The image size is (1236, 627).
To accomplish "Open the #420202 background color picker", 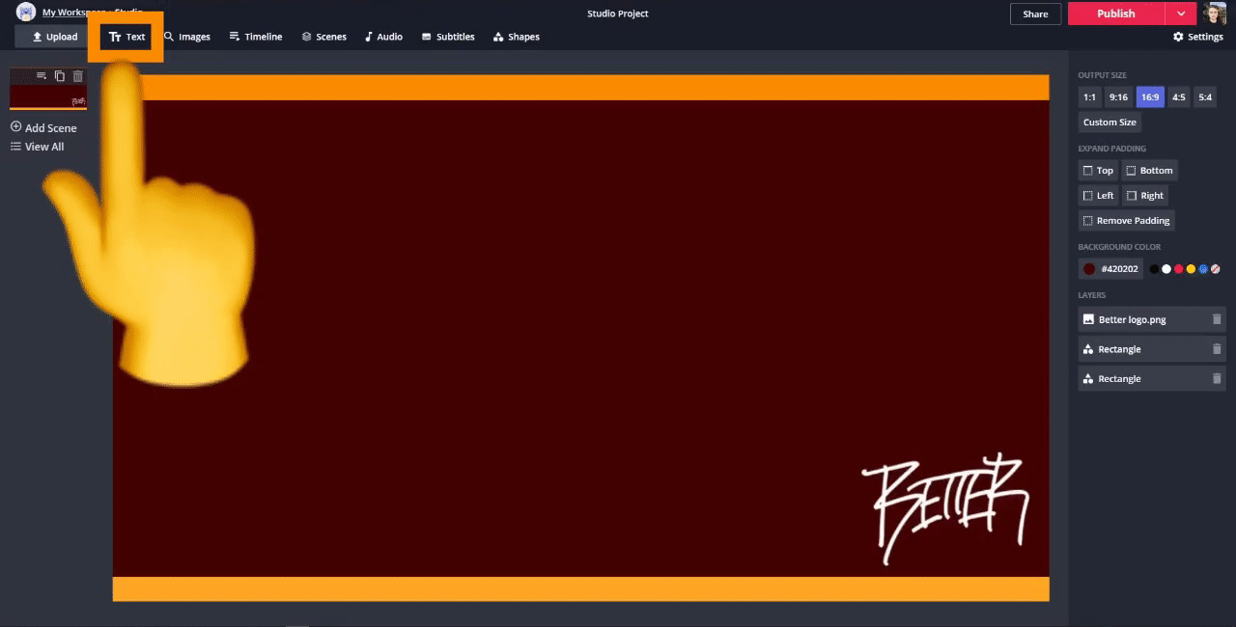I will tap(1110, 269).
